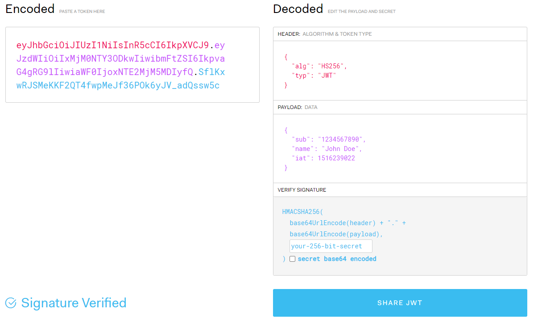Click the PAYLOAD: DATA section label
This screenshot has width=542, height=331.
pyautogui.click(x=298, y=107)
